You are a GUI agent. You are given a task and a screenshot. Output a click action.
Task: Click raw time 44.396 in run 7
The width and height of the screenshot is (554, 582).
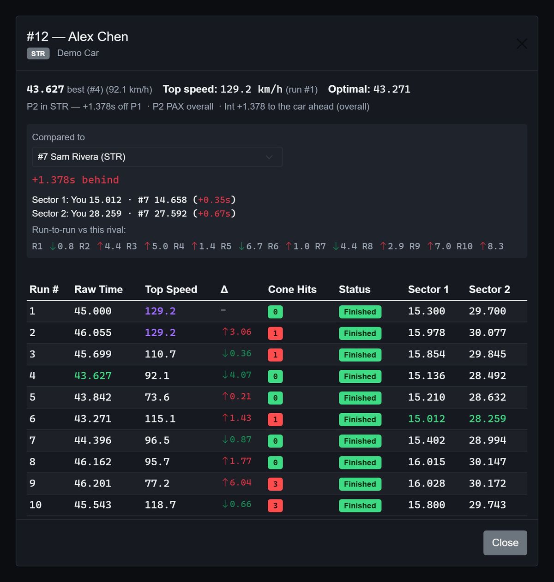pos(93,440)
